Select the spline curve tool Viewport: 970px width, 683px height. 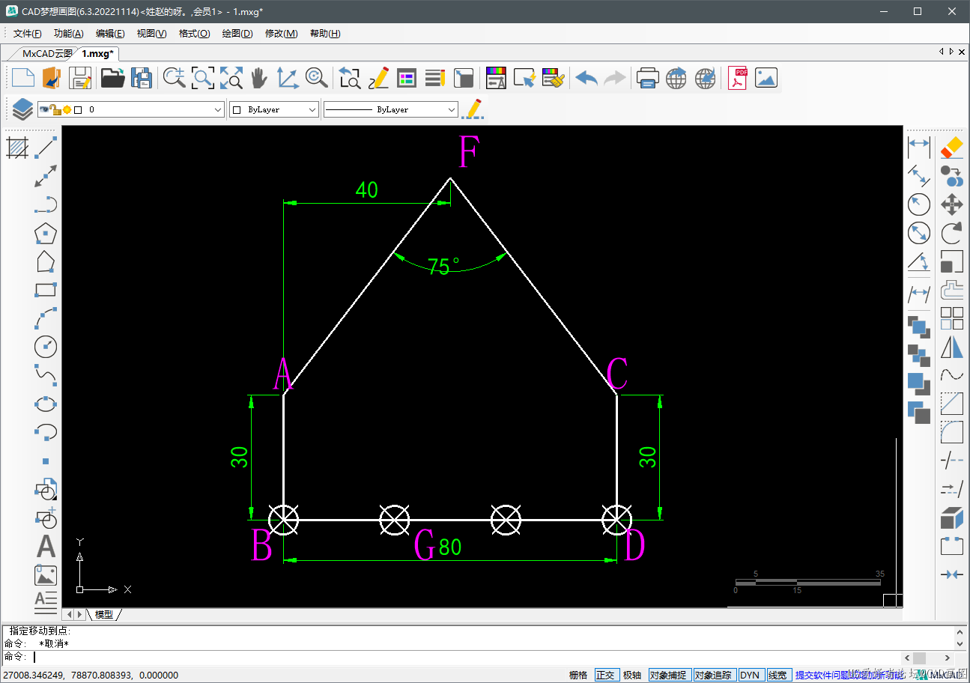click(46, 375)
